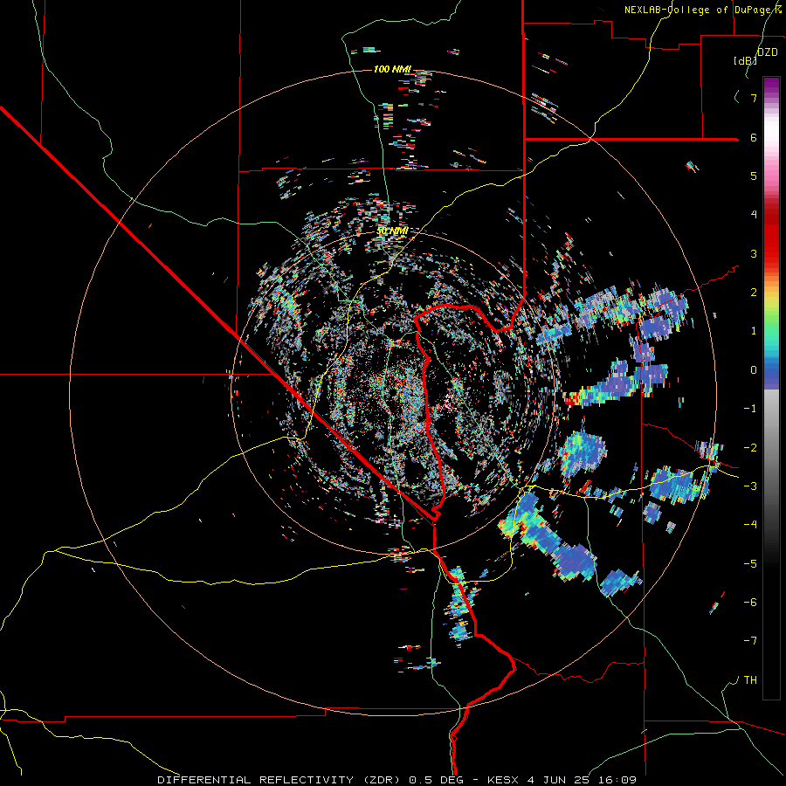Click the ZDR color scale bar
The height and width of the screenshot is (786, 786).
771,388
